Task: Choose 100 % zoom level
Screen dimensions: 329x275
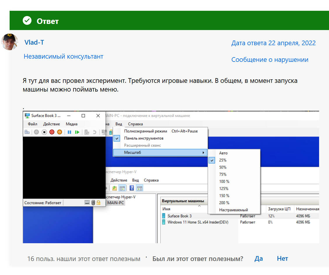Action: [x=224, y=181]
